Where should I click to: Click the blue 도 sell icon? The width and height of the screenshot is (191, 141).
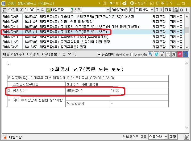[186, 54]
